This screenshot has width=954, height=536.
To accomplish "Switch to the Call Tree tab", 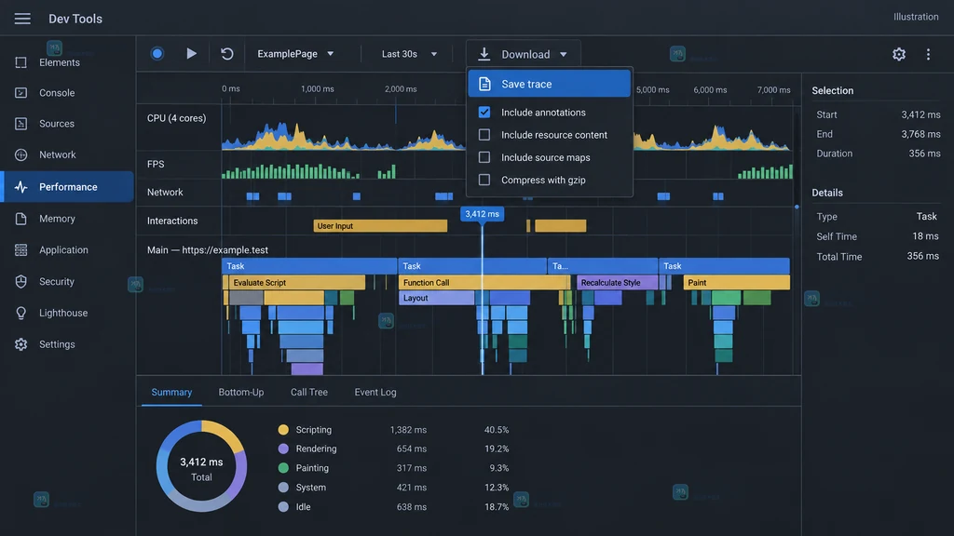I will click(309, 392).
